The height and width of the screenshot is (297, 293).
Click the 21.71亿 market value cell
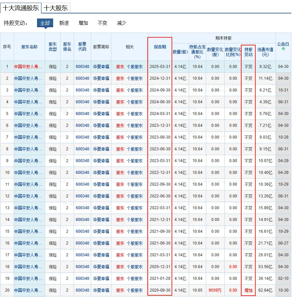point(265,243)
